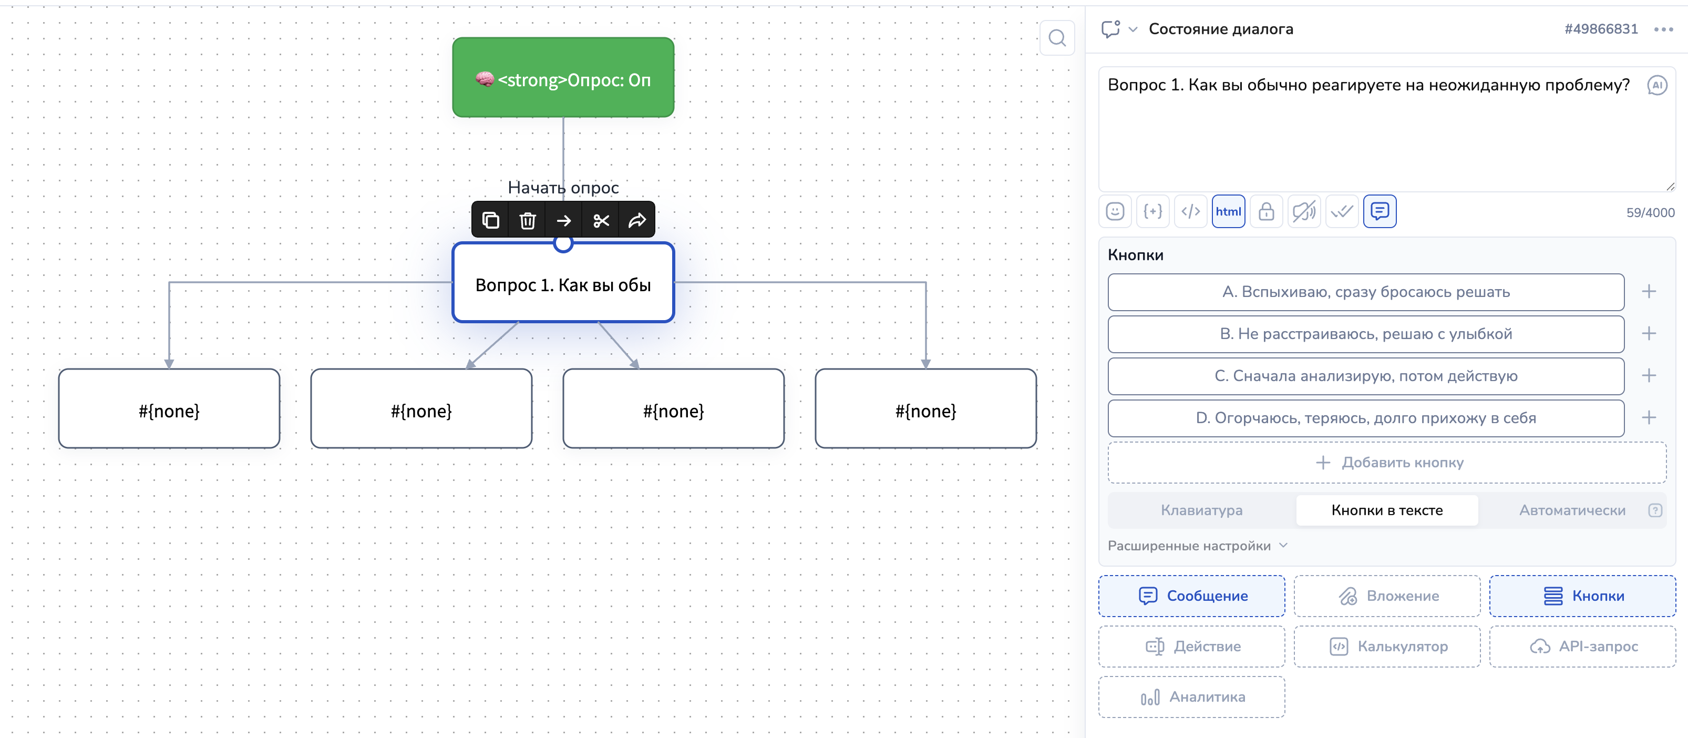1688x738 pixels.
Task: Click the Добавить кнопку button
Action: click(1386, 463)
